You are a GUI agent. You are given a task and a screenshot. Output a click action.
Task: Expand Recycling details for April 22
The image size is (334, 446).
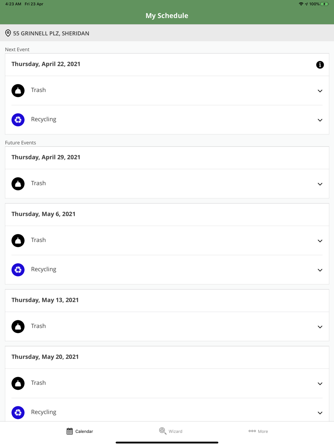tap(320, 120)
